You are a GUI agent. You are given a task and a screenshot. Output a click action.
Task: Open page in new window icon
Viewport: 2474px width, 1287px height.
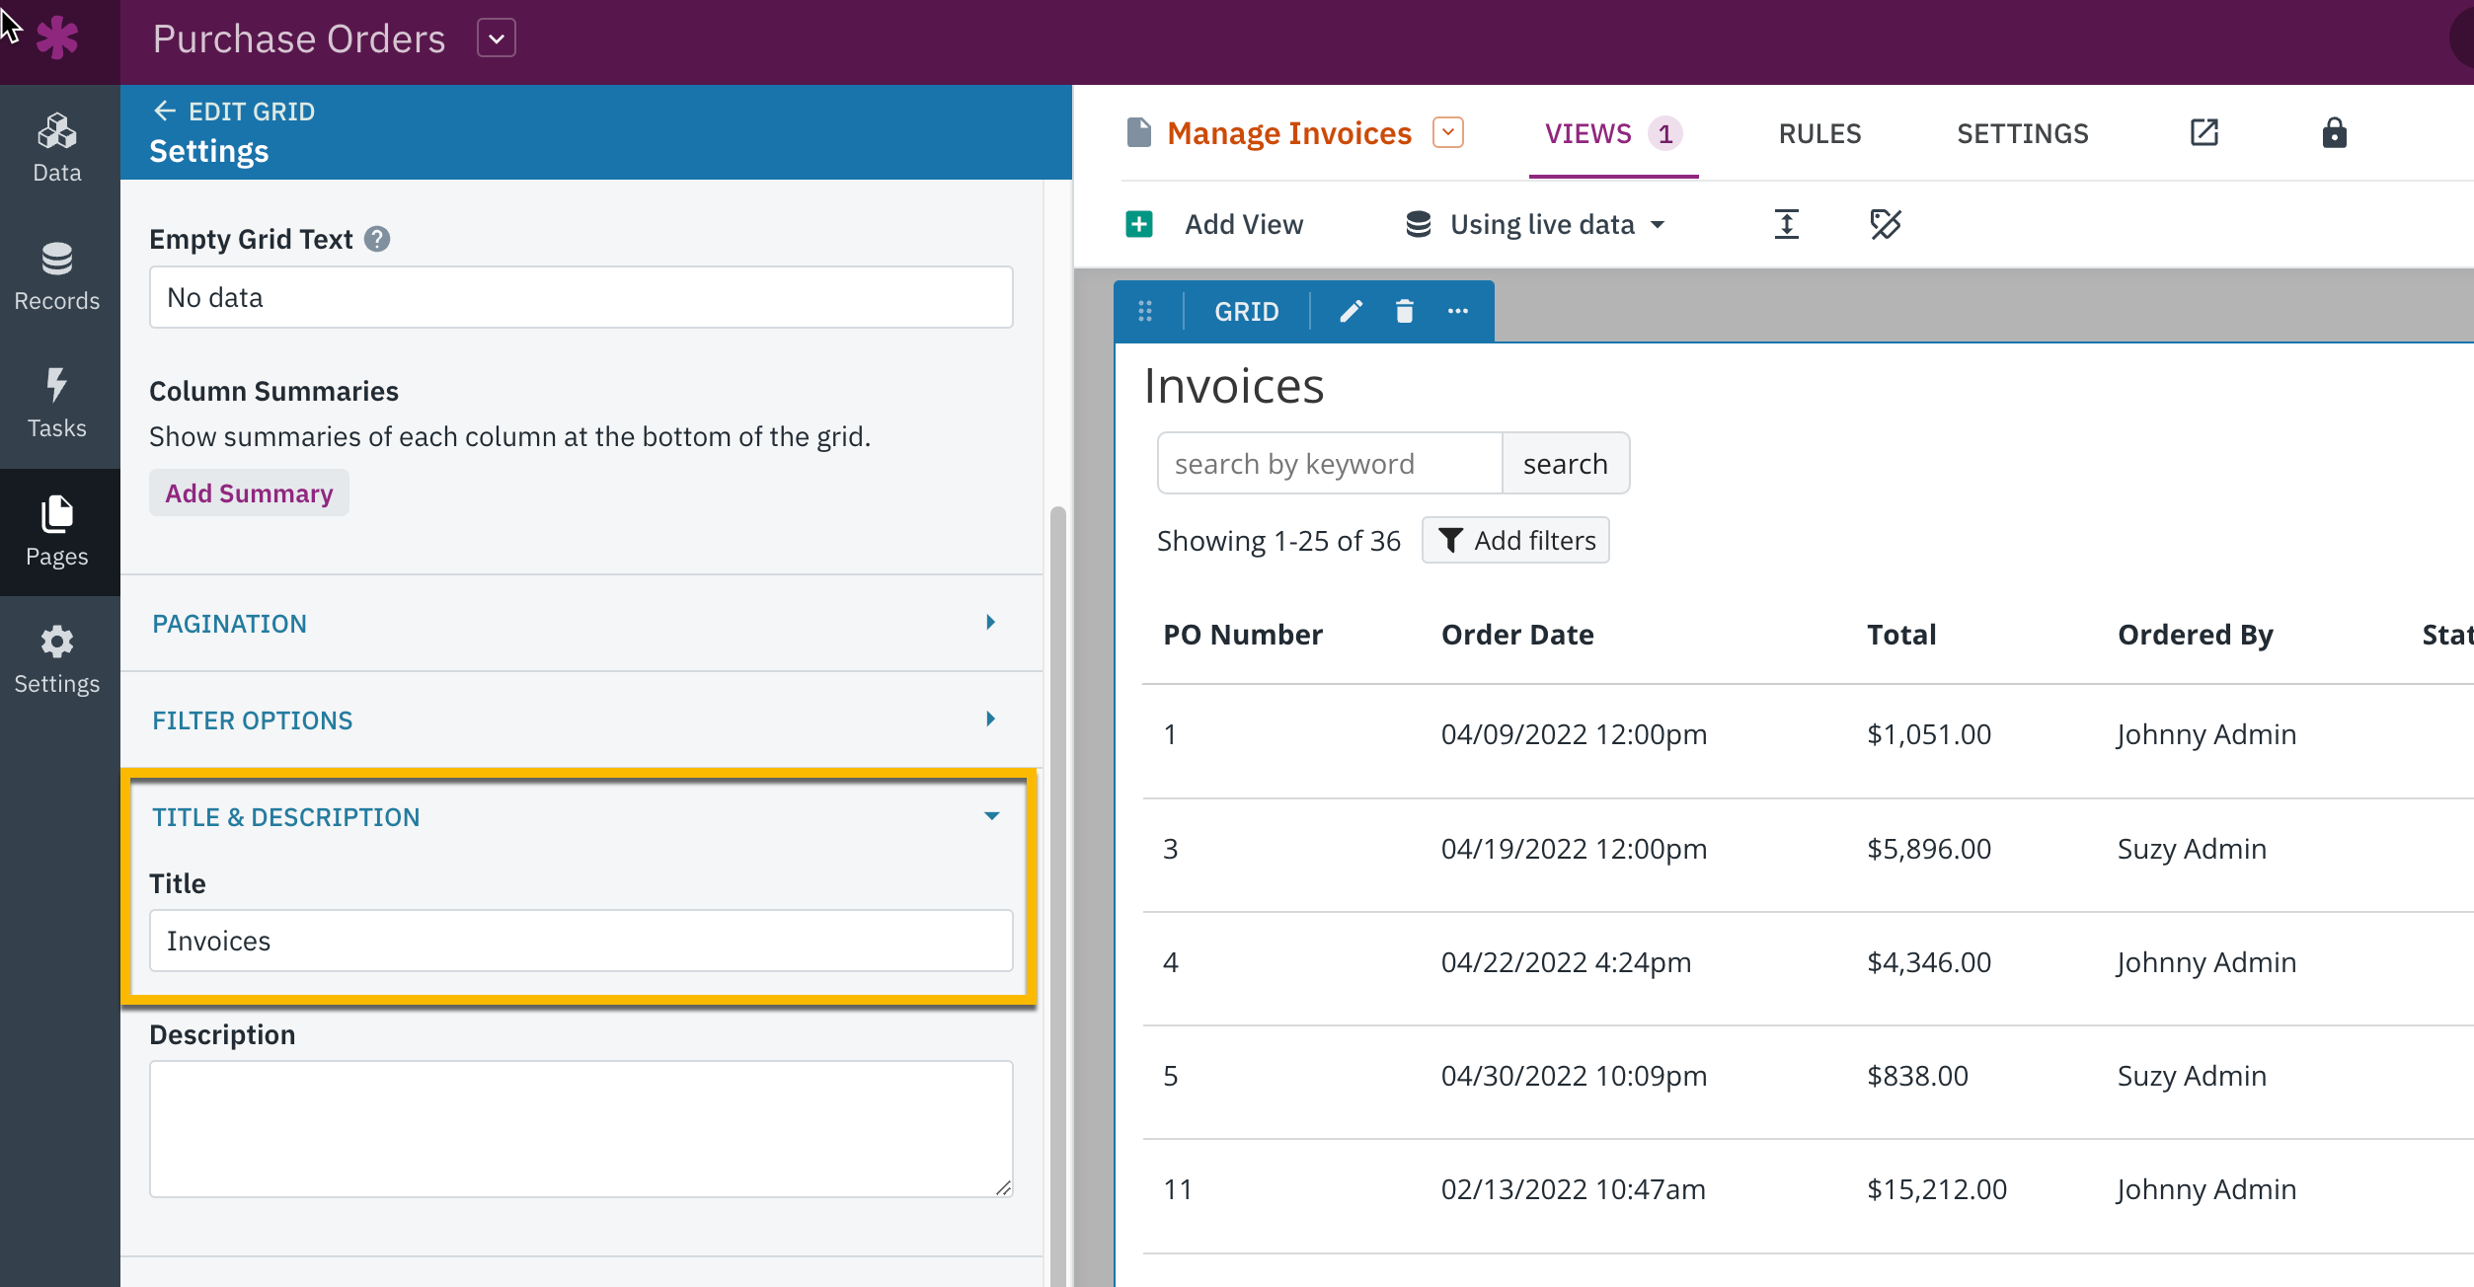tap(2204, 132)
